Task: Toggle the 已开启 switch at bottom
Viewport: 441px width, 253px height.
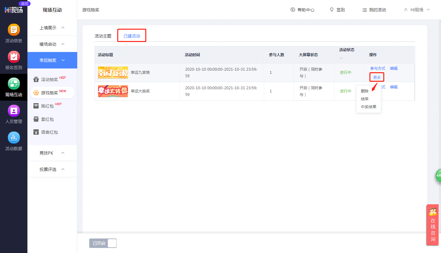Action: (103, 243)
